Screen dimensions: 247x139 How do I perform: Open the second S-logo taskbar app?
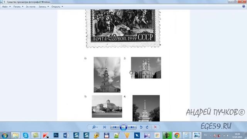(x=86, y=136)
